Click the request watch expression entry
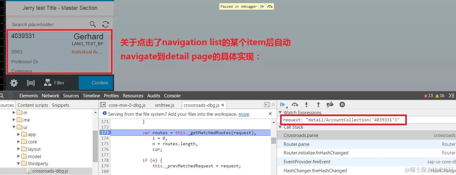Image resolution: width=456 pixels, height=175 pixels. click(x=341, y=120)
